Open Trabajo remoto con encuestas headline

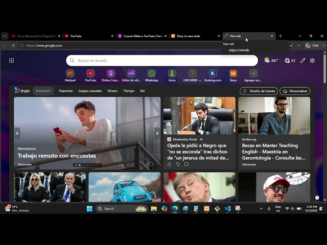57,156
